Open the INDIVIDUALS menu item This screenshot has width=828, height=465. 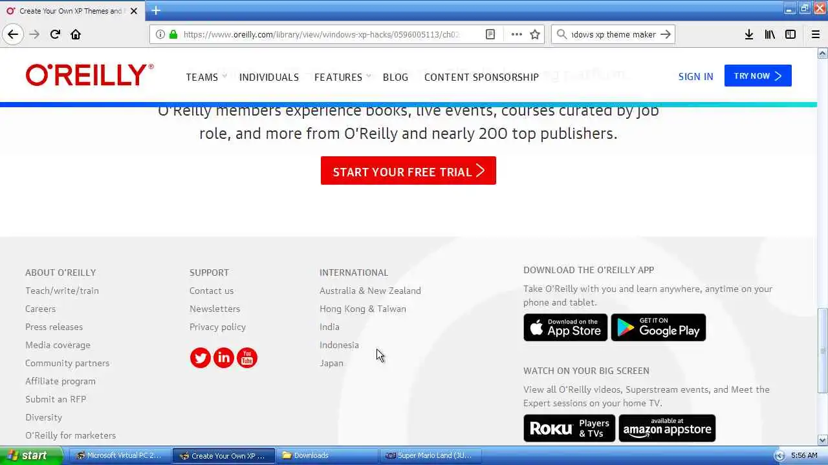click(269, 77)
